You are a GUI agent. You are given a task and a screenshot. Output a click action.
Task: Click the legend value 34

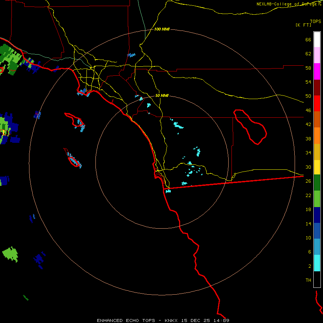tap(308, 153)
